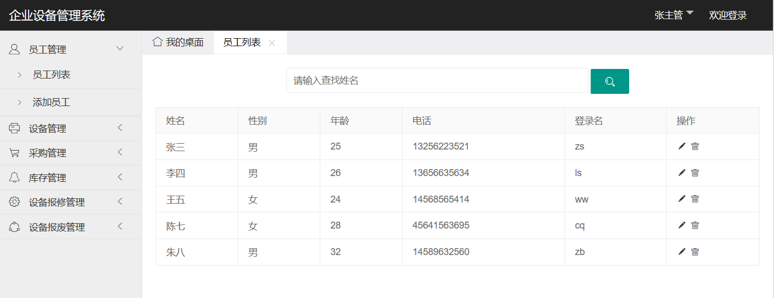Edit employee 朱八 with the pencil icon
The image size is (774, 298).
682,252
